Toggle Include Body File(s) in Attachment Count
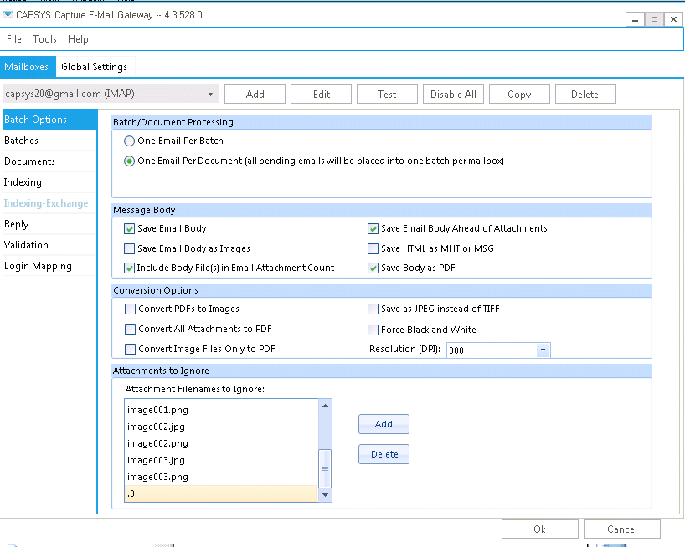 (129, 268)
